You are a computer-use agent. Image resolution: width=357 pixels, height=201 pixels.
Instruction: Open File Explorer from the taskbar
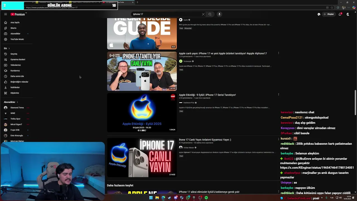pyautogui.click(x=157, y=198)
